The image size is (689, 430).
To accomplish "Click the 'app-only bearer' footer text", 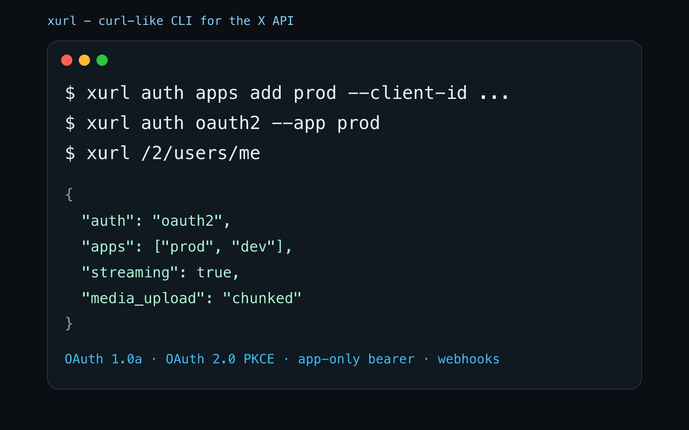I will click(x=356, y=359).
